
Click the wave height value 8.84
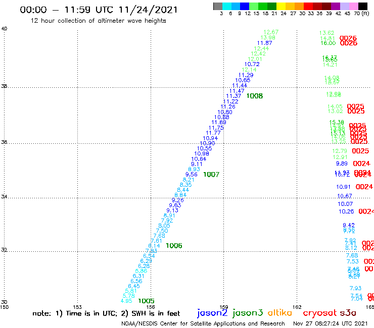coord(180,195)
